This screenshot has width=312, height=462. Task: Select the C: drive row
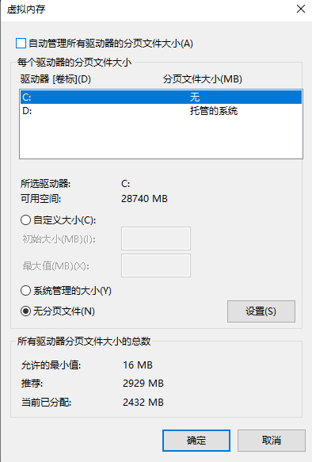(161, 97)
